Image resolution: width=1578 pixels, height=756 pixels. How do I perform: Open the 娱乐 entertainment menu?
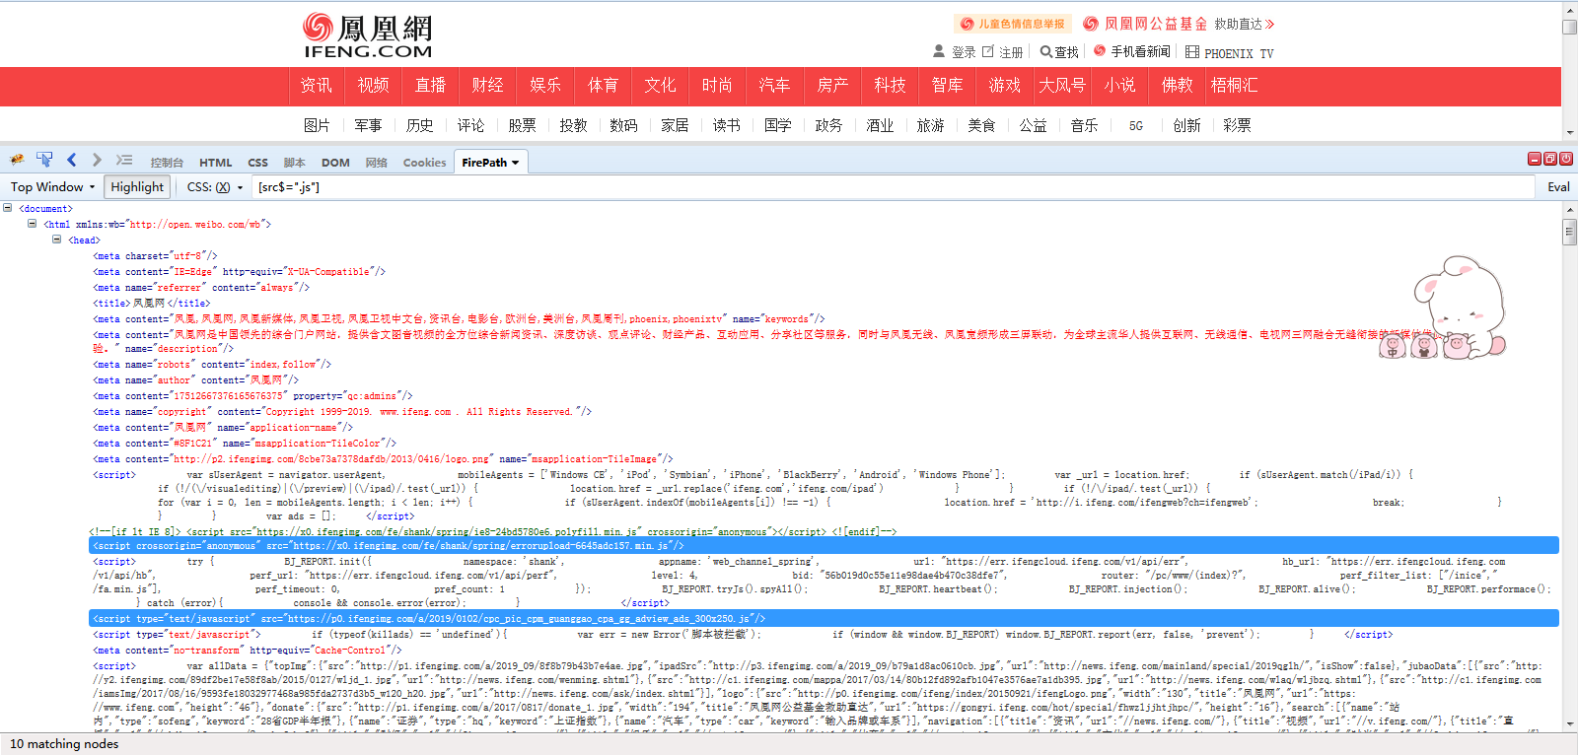(544, 86)
